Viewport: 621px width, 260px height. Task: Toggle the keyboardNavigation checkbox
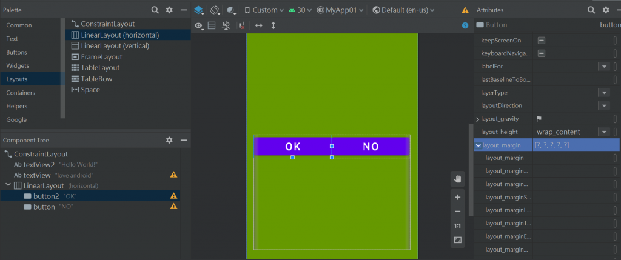542,53
